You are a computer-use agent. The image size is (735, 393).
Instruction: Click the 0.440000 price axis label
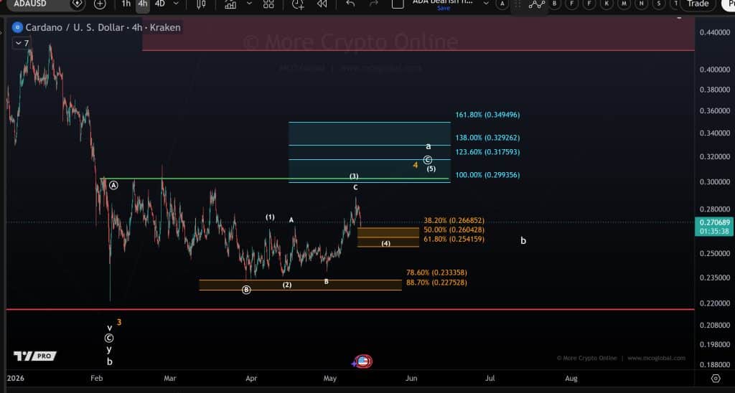click(x=714, y=32)
